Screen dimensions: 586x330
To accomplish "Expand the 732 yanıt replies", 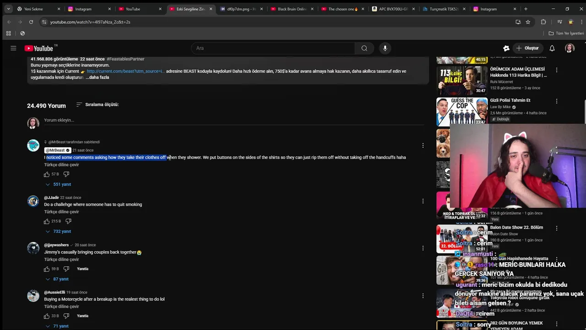I will pos(58,231).
